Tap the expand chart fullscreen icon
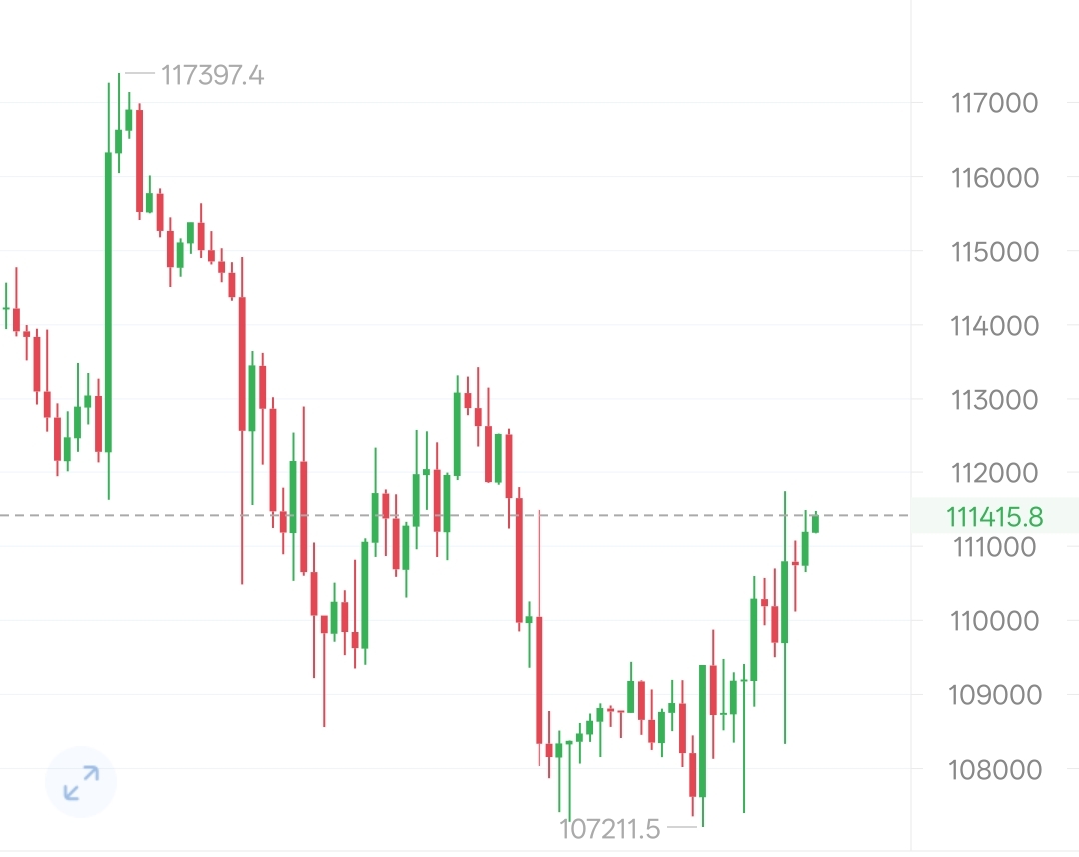The image size is (1079, 857). pyautogui.click(x=81, y=782)
